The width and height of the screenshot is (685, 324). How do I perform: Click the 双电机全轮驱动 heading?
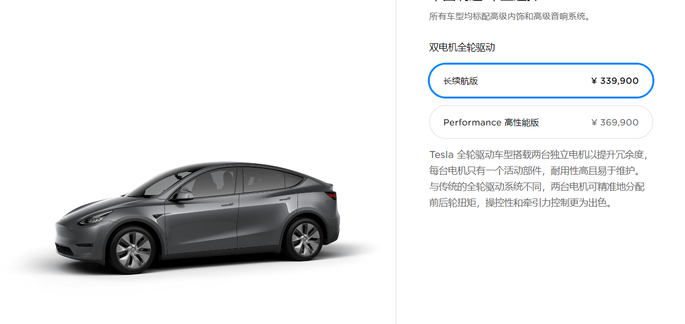(462, 48)
